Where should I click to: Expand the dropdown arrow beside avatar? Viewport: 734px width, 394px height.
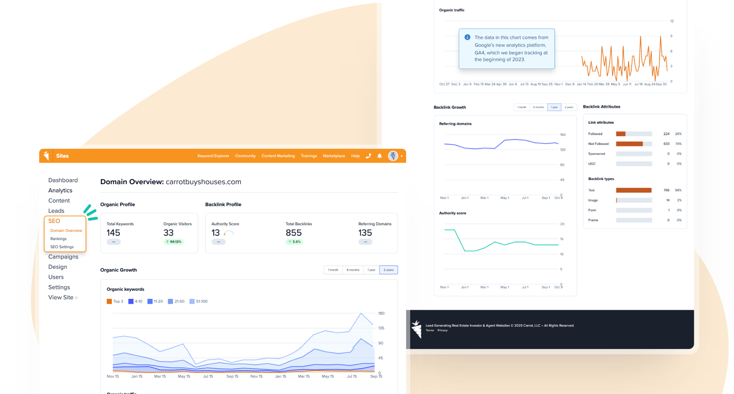point(401,156)
